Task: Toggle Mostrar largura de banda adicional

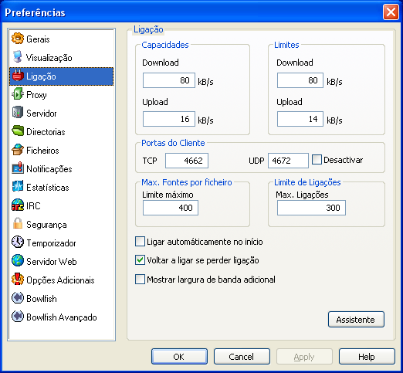Action: [x=140, y=280]
